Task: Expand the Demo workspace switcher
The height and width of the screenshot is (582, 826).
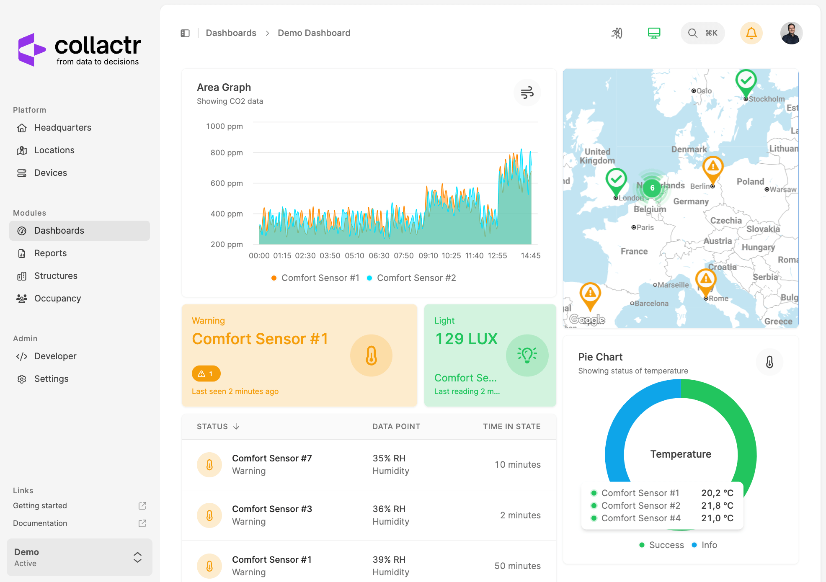Action: coord(138,557)
